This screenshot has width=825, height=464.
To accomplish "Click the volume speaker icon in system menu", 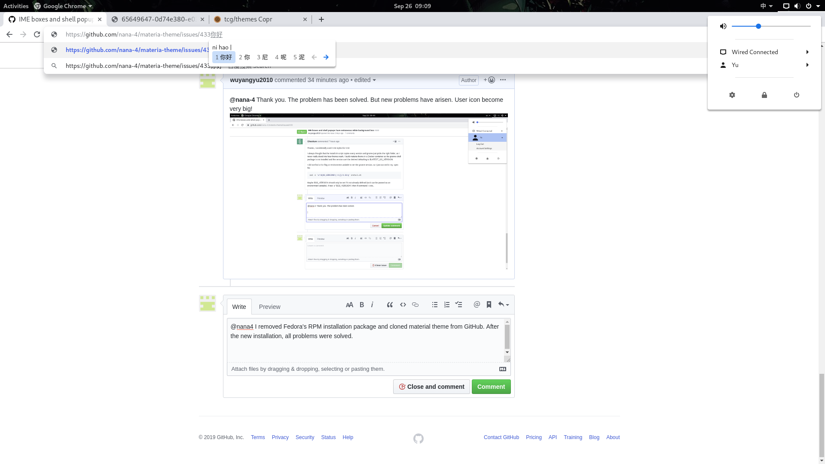I will 723,26.
